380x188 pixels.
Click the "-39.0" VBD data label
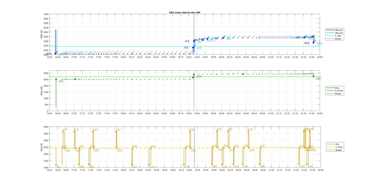click(306, 43)
